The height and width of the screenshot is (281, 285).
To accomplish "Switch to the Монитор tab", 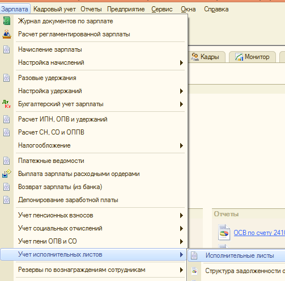I will 252,57.
